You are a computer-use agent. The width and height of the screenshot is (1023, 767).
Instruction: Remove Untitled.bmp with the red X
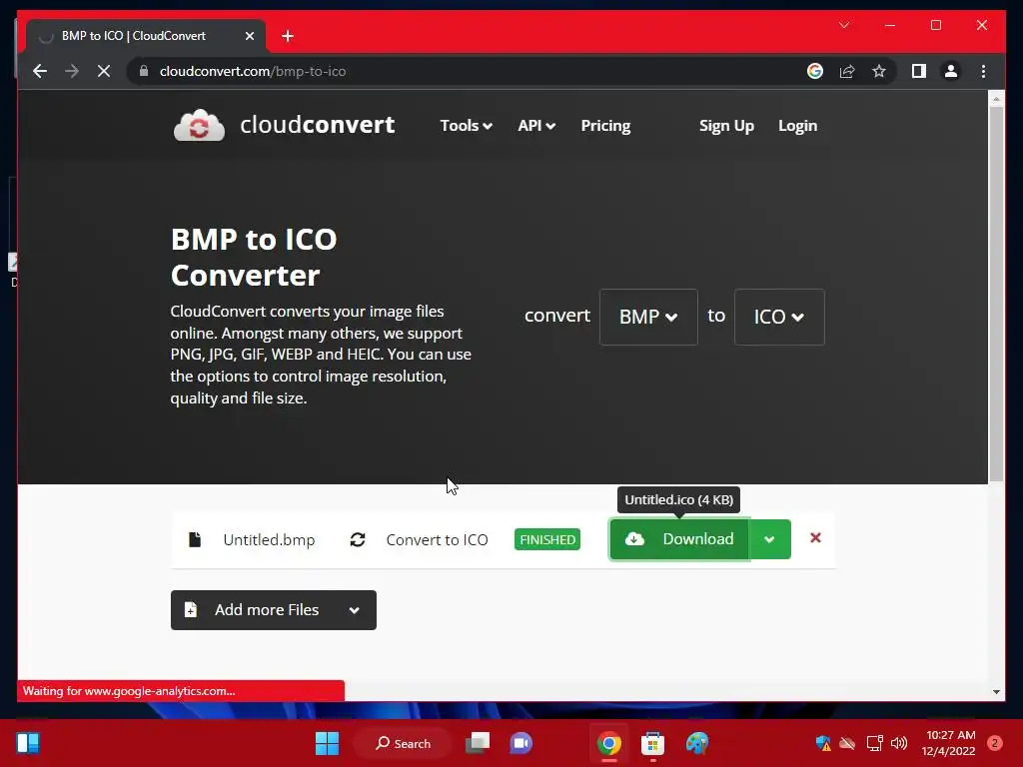(x=815, y=537)
